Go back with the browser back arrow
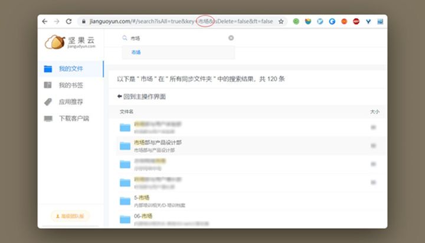The image size is (425, 243). [x=45, y=21]
